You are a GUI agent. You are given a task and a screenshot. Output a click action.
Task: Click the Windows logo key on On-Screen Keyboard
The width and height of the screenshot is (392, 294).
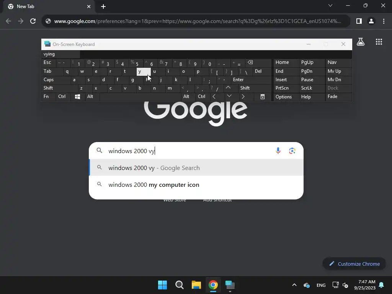77,97
